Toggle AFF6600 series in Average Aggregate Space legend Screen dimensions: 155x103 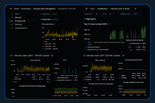point(124,78)
